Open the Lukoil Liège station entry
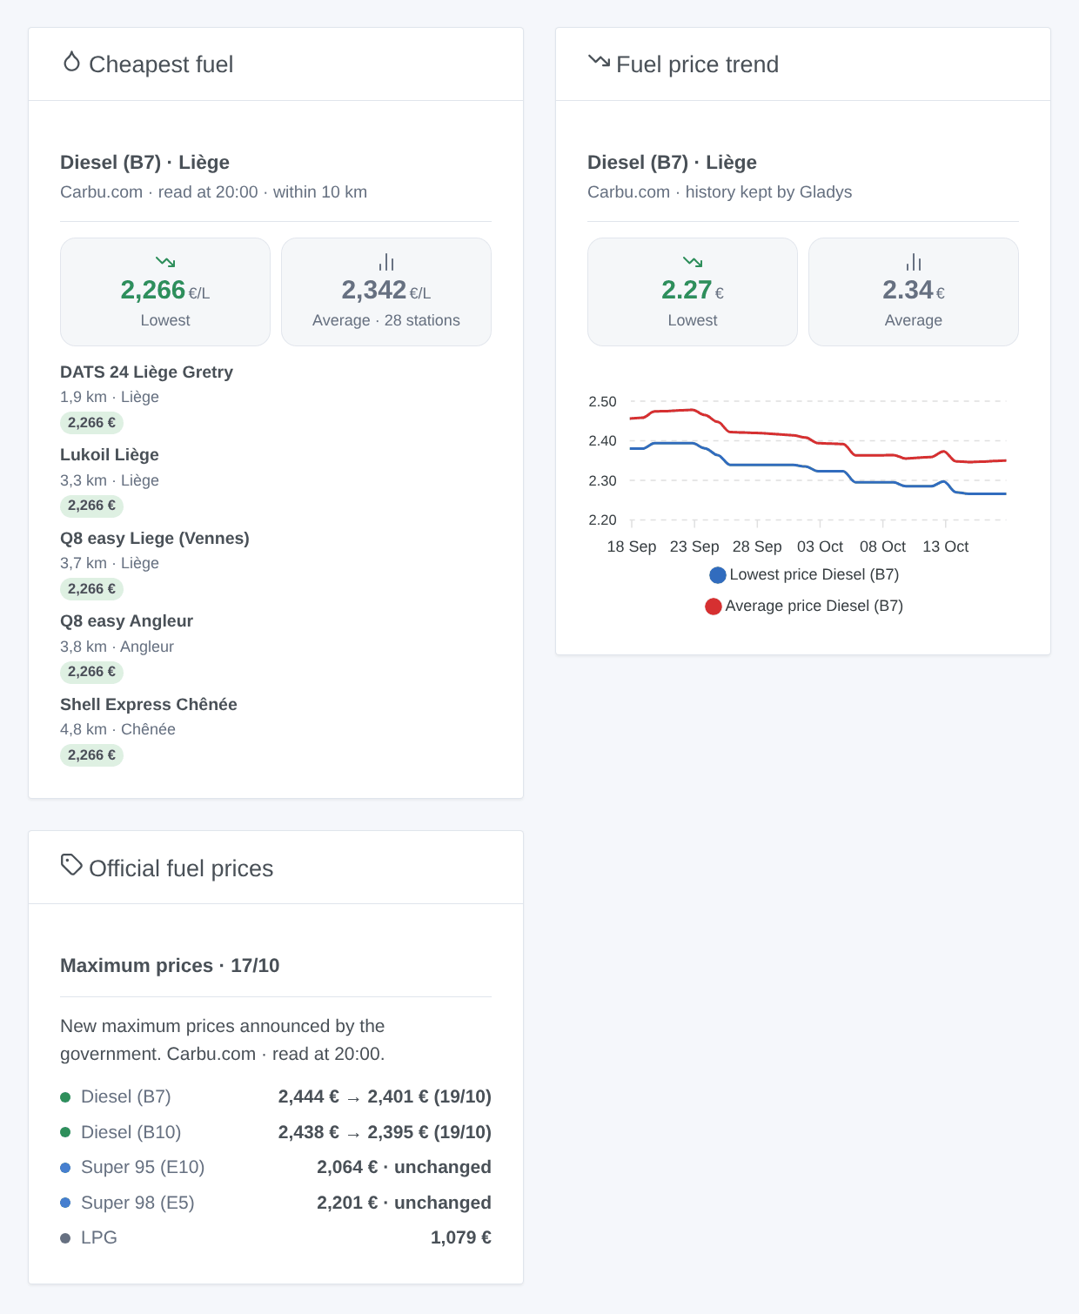Image resolution: width=1079 pixels, height=1314 pixels. (x=110, y=454)
